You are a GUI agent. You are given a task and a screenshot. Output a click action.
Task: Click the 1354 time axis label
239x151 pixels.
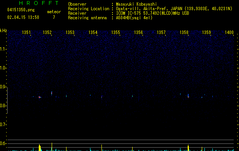93,32
